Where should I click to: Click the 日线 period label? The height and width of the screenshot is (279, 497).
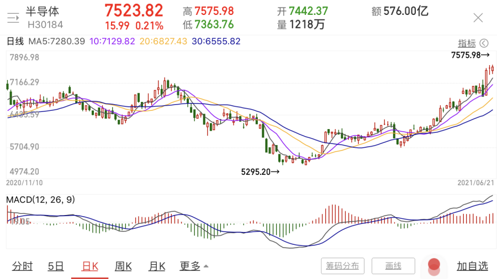15,41
